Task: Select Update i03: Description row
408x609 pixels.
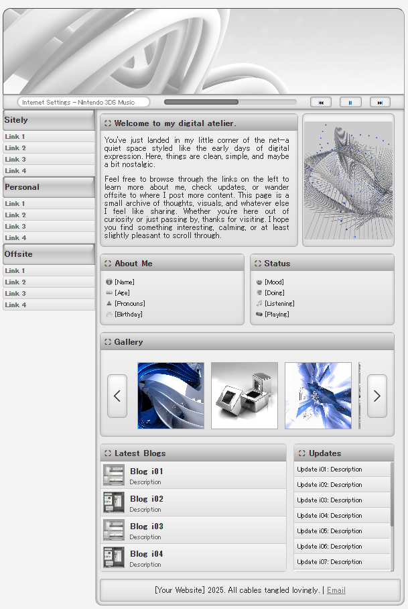Action: [342, 500]
